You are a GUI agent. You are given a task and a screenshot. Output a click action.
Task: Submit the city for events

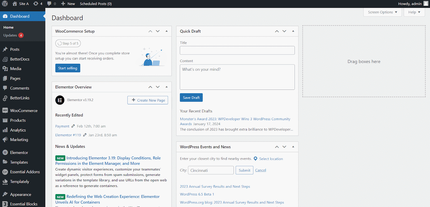click(245, 170)
